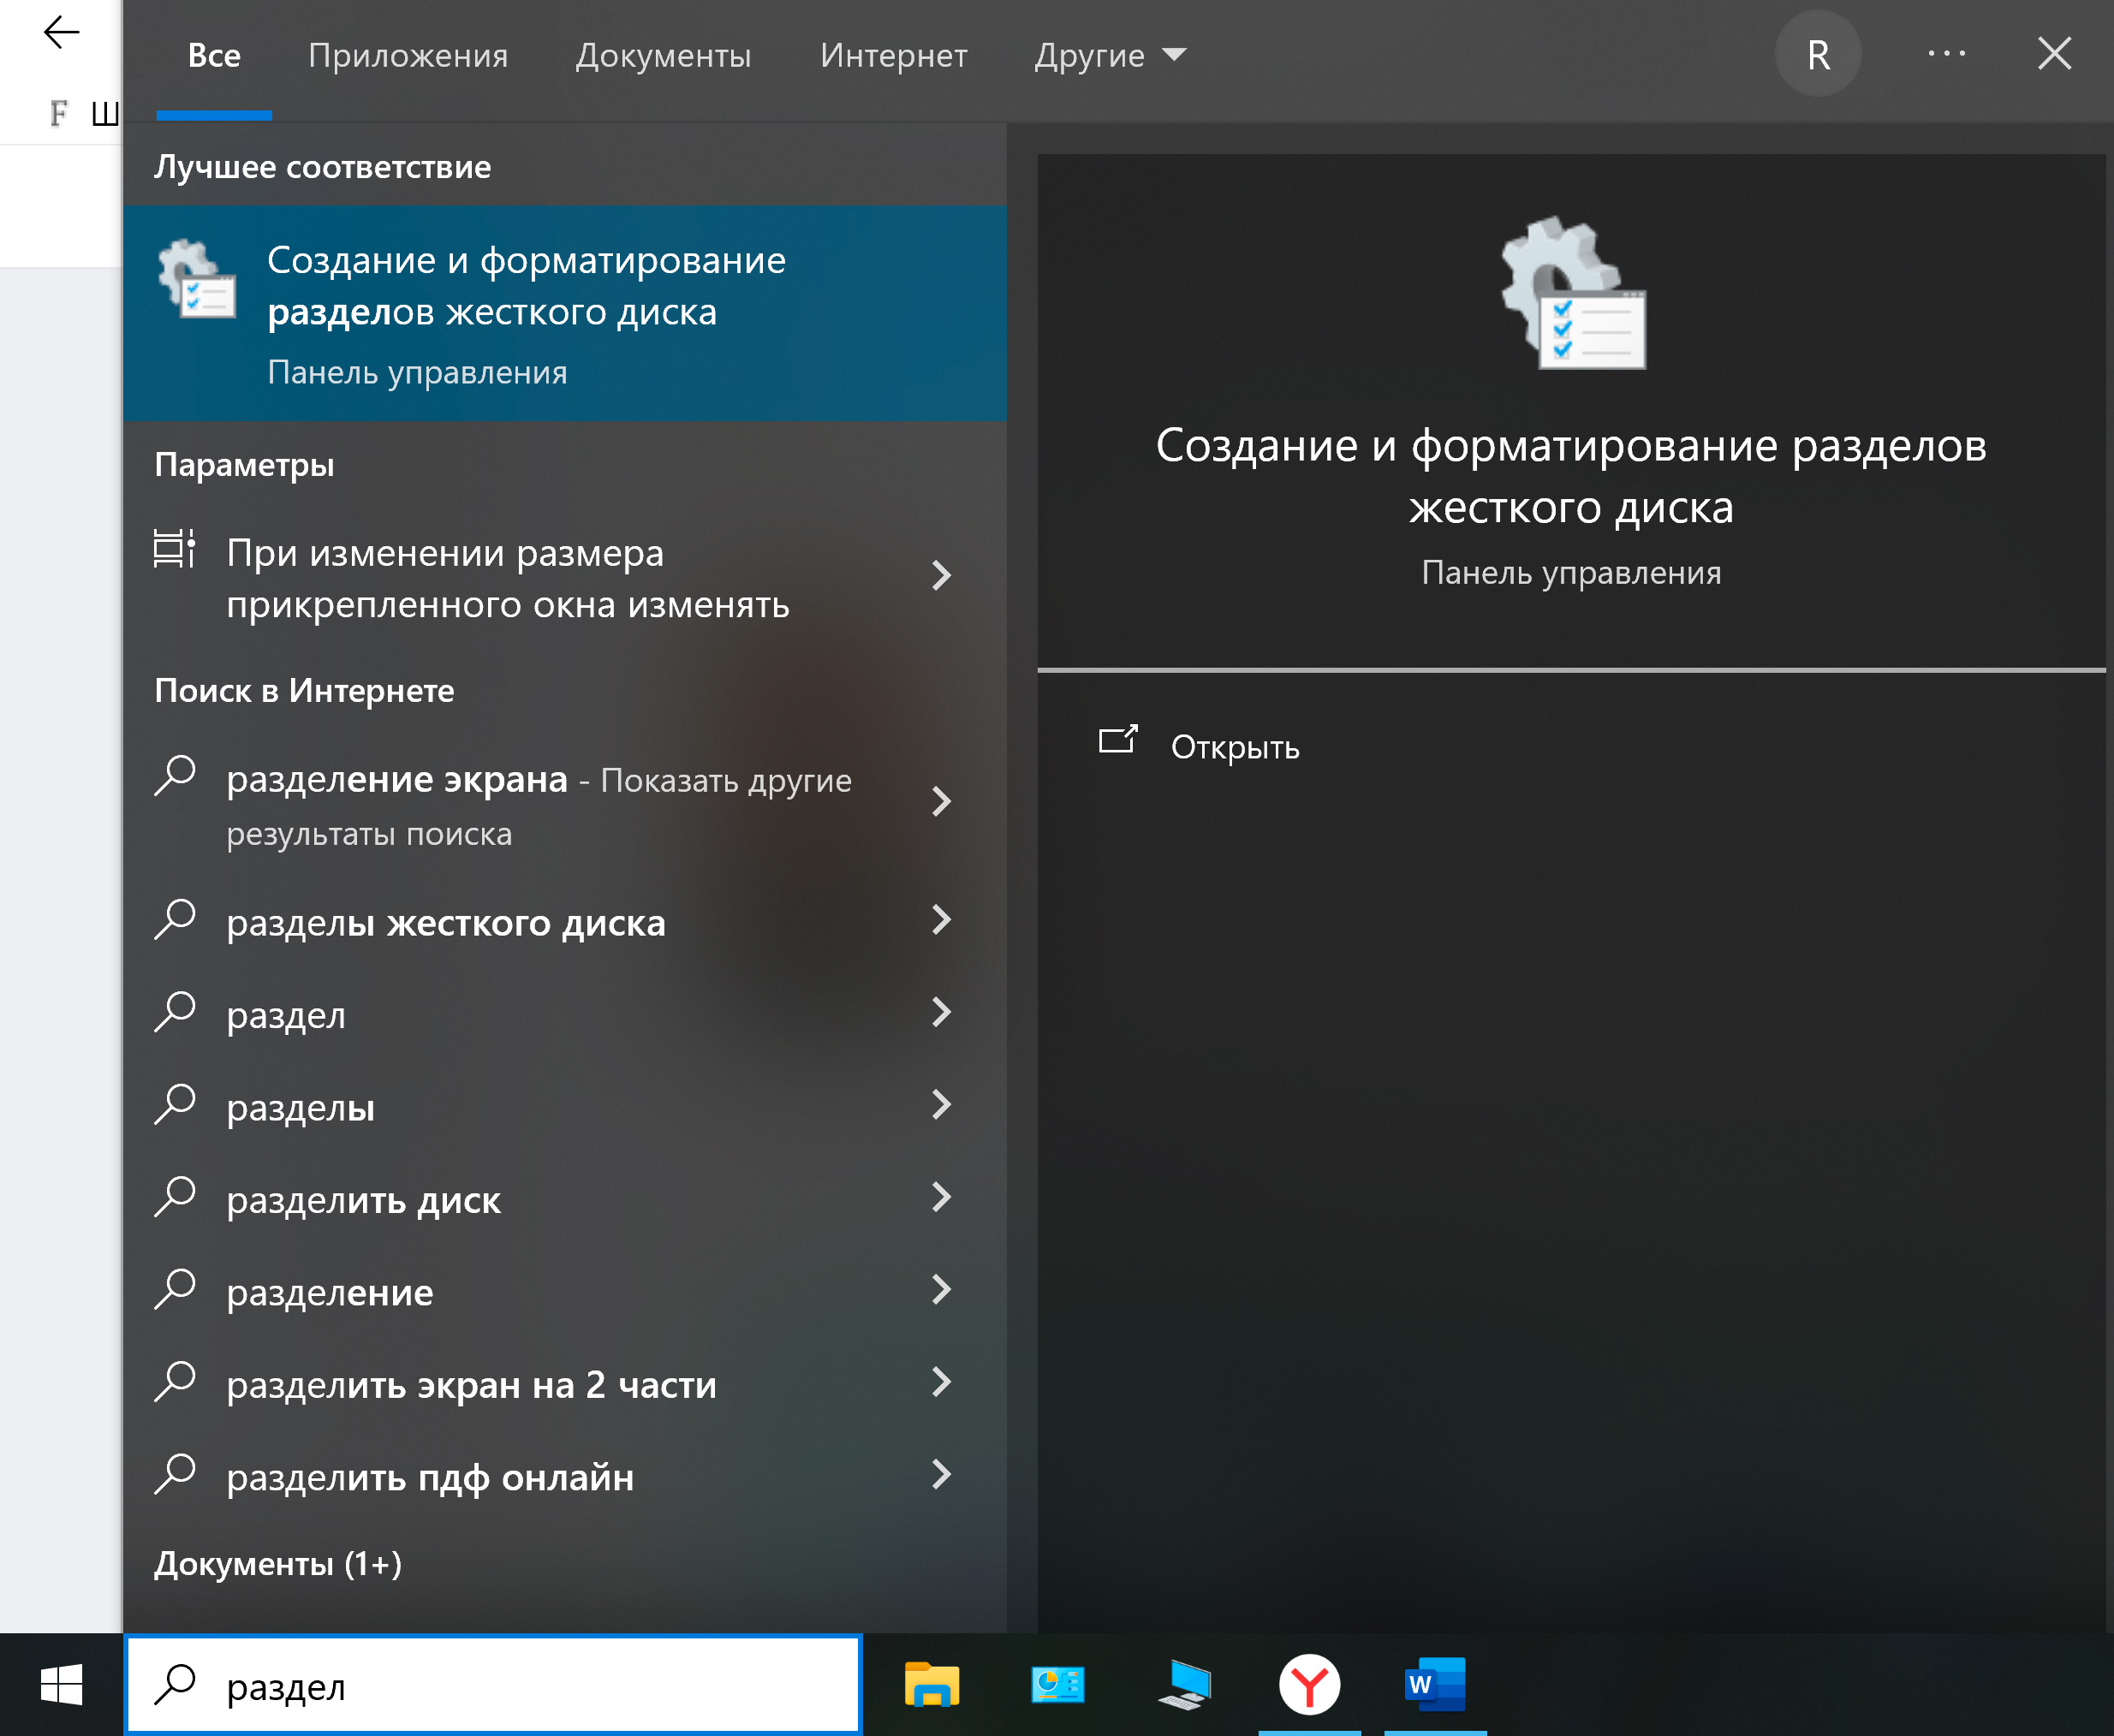Expand arrow for При изменении размера result

click(x=941, y=576)
